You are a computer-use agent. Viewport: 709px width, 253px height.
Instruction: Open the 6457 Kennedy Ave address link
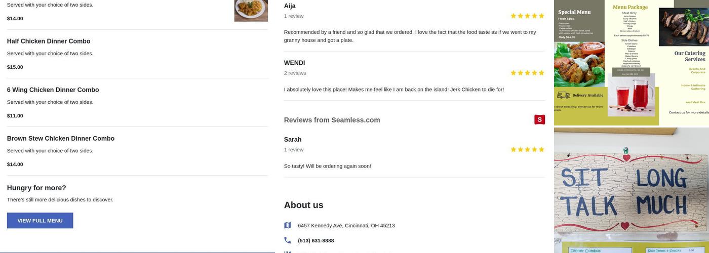(x=346, y=226)
